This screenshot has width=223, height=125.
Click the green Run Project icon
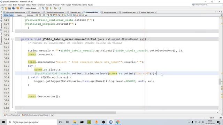(51, 8)
